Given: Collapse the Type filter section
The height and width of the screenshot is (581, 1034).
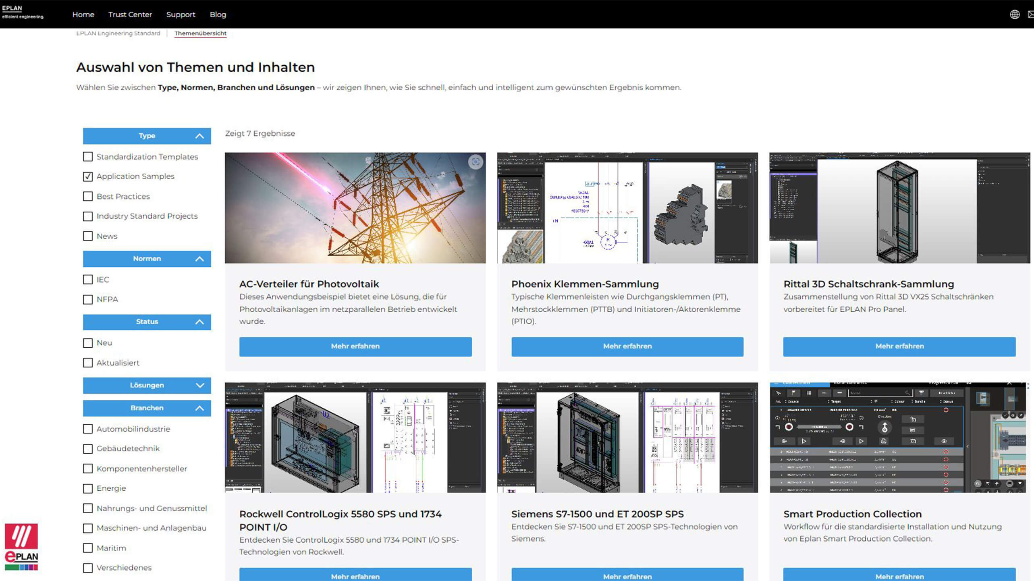Looking at the screenshot, I should click(x=147, y=136).
